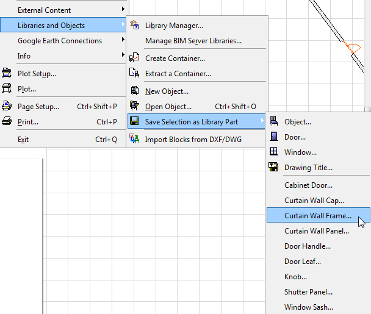This screenshot has height=314, width=371.
Task: Expand the Google Earth Connections submenu arrow
Action: coord(123,40)
